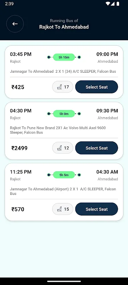Tap Rajkot To Ahmedabad header title
This screenshot has width=128, height=285.
[x=64, y=27]
